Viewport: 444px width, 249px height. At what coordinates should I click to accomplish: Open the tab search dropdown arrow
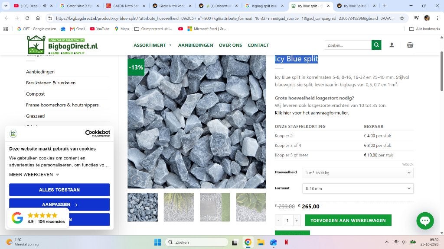tap(6, 6)
